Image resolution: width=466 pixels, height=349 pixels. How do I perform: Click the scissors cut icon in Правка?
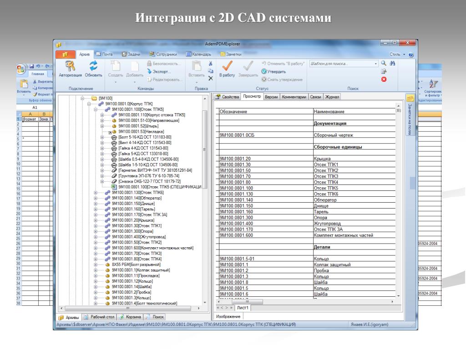pos(210,64)
